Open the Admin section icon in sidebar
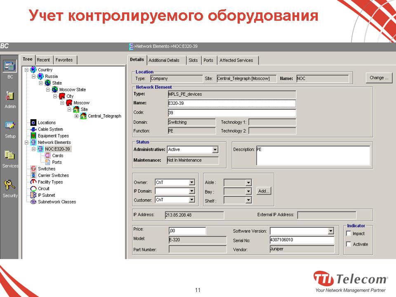 10,96
